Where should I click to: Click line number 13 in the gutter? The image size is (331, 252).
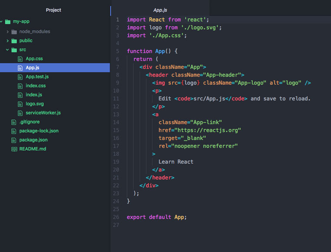(x=116, y=114)
